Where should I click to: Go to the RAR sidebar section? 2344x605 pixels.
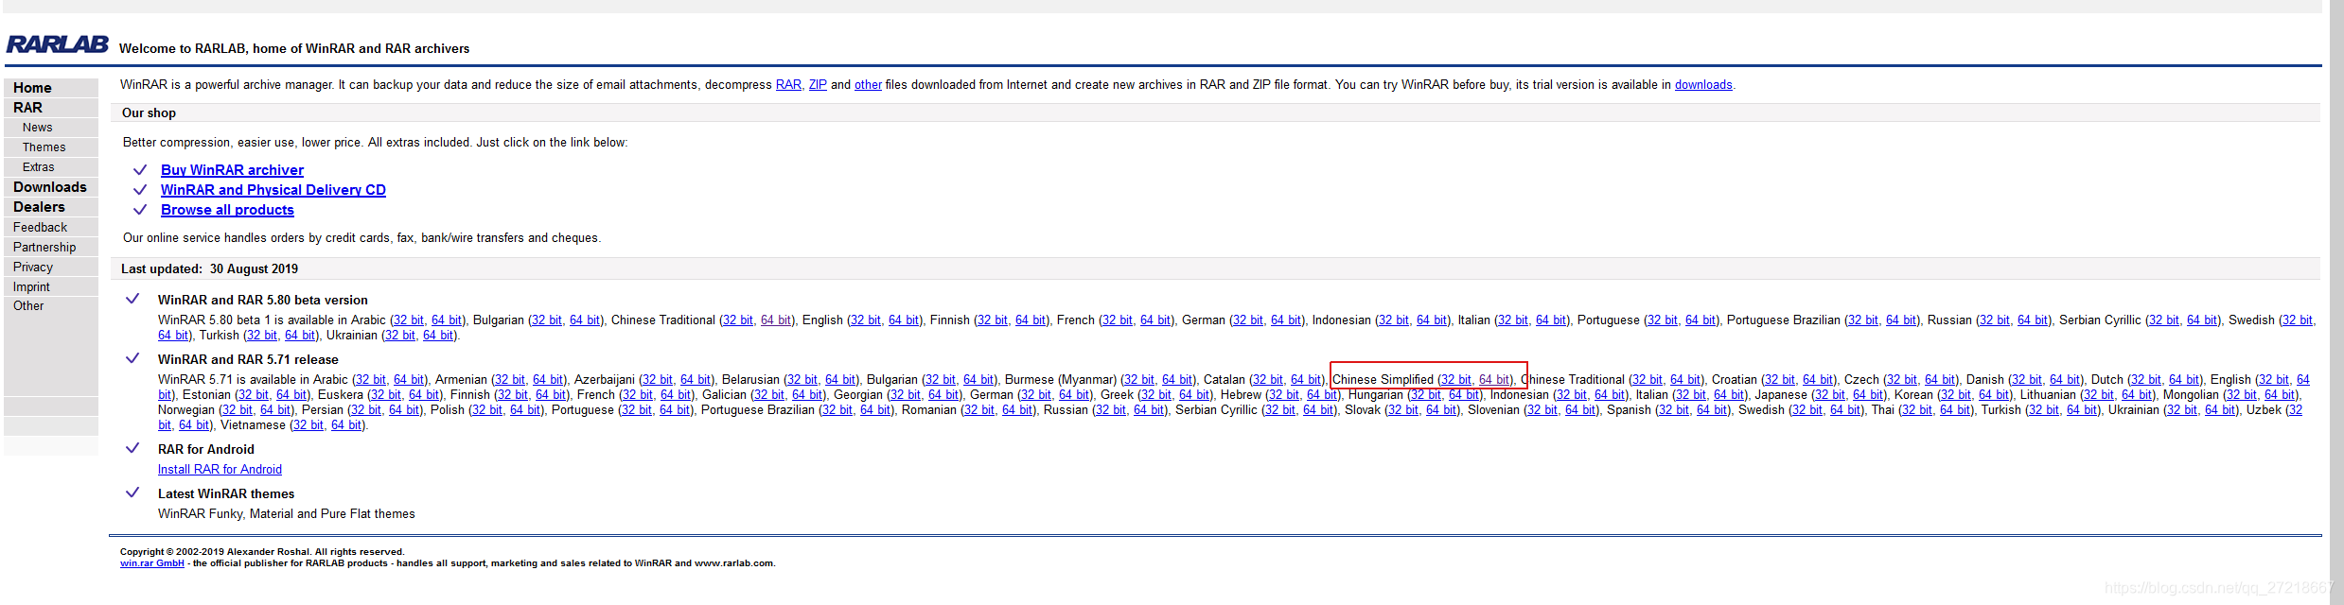click(x=27, y=108)
